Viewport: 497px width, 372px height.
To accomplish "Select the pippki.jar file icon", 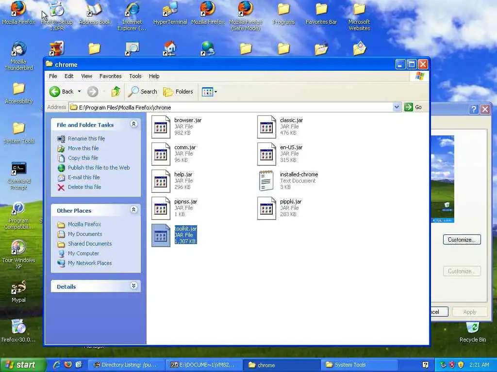I will point(266,208).
